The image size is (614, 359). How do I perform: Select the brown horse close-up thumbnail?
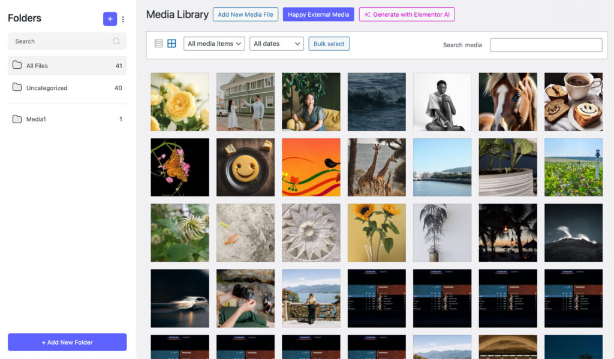(x=508, y=102)
